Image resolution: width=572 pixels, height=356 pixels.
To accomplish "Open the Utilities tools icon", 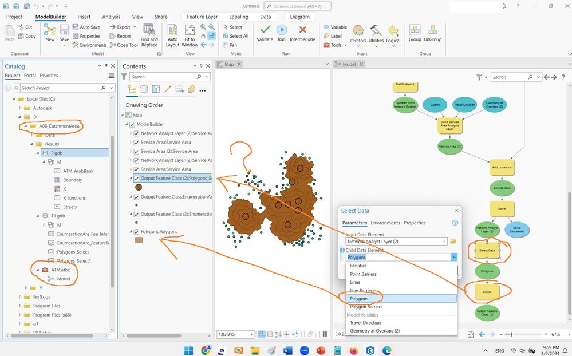I will [x=376, y=31].
